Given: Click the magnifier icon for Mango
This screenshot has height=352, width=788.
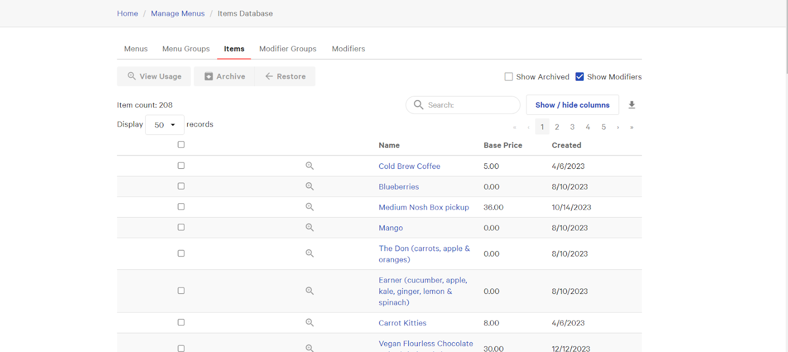Looking at the screenshot, I should click(309, 228).
